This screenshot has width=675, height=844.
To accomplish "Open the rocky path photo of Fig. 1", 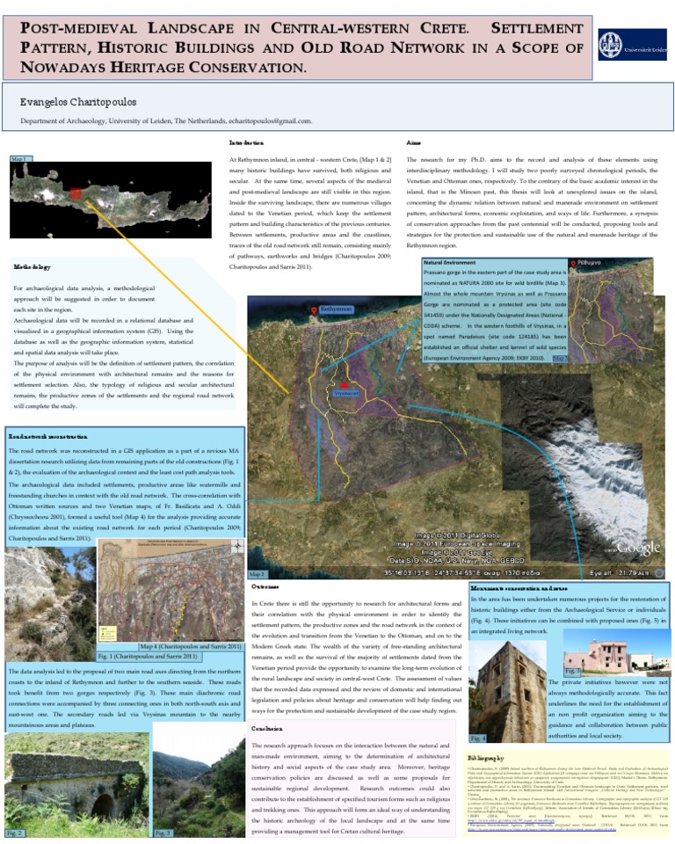I will [51, 604].
